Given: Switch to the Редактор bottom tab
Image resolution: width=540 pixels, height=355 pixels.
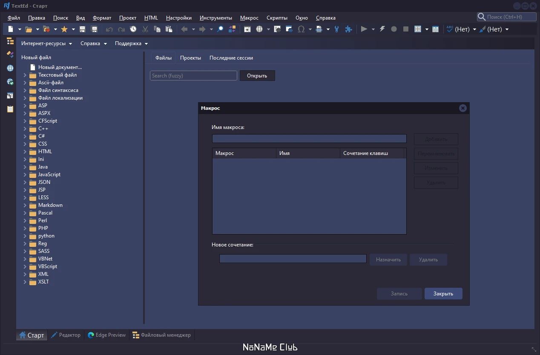Looking at the screenshot, I should [66, 335].
